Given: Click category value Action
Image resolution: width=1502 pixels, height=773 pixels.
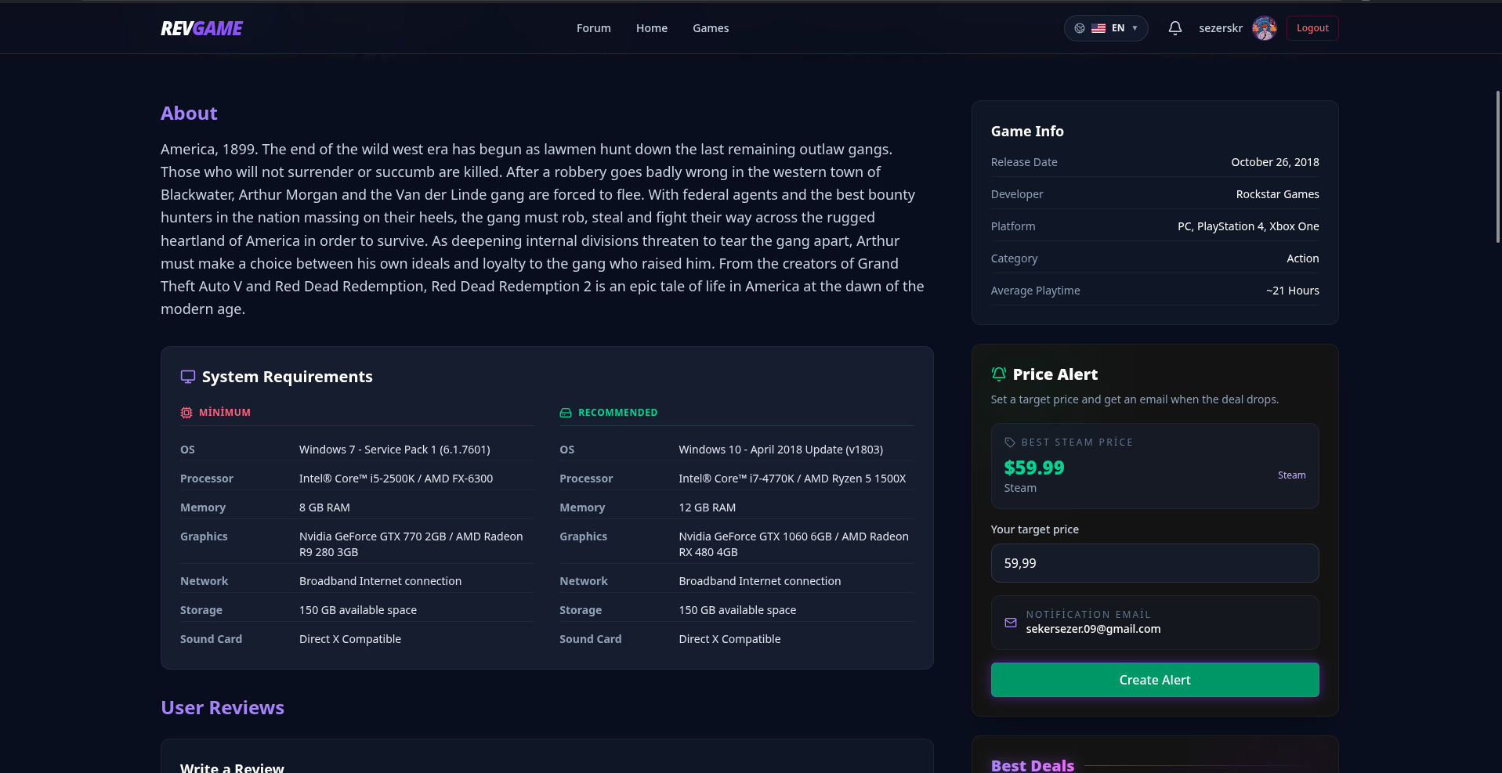Looking at the screenshot, I should pos(1302,258).
